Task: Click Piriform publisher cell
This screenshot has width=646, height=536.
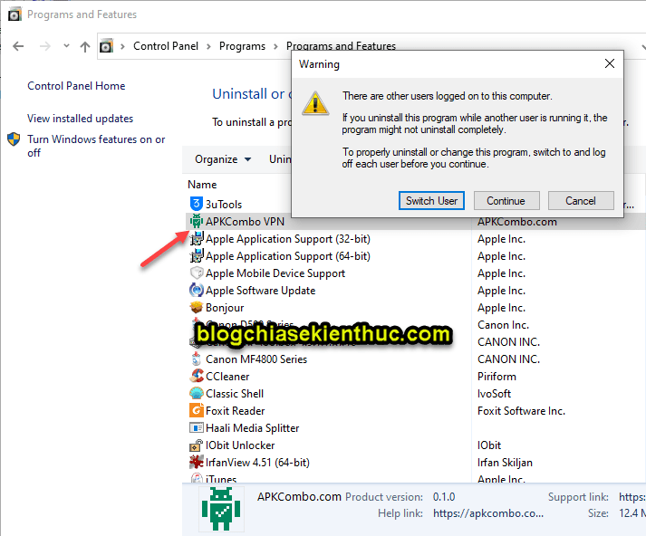Action: click(x=497, y=377)
